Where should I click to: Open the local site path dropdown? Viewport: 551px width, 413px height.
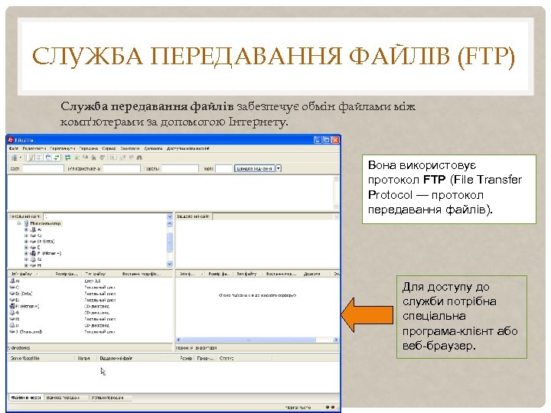[170, 216]
